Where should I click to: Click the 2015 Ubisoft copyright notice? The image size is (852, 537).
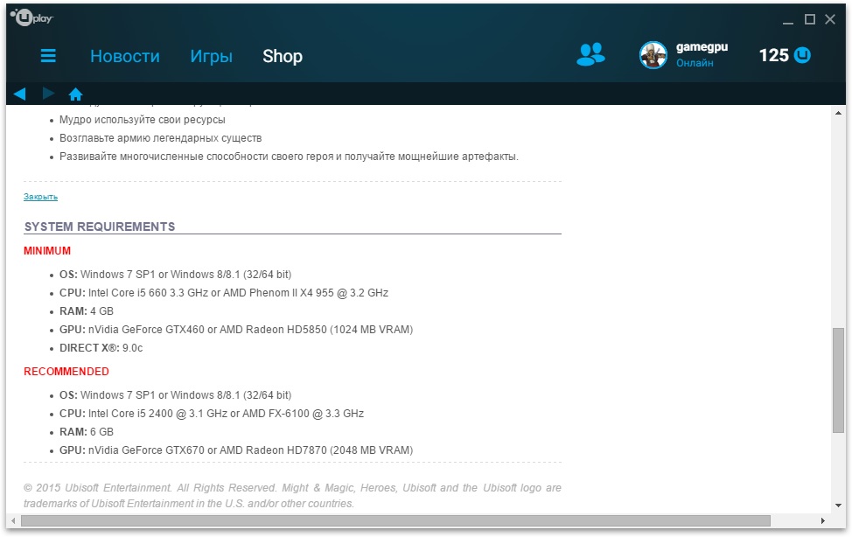point(292,496)
